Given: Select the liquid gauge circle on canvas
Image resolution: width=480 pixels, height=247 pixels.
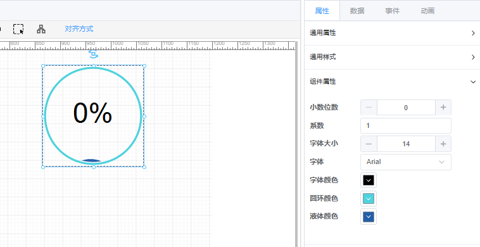Looking at the screenshot, I should (x=93, y=116).
